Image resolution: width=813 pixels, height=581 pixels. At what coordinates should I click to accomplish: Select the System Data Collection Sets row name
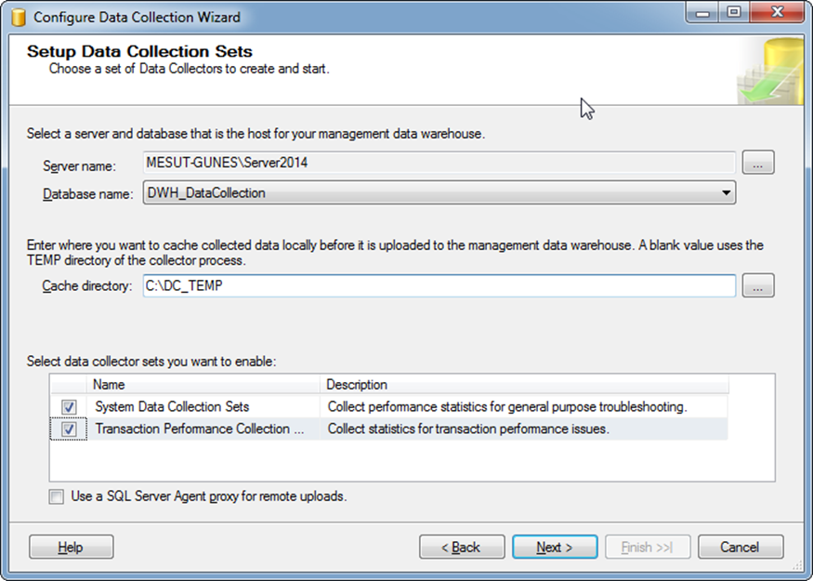coord(172,407)
